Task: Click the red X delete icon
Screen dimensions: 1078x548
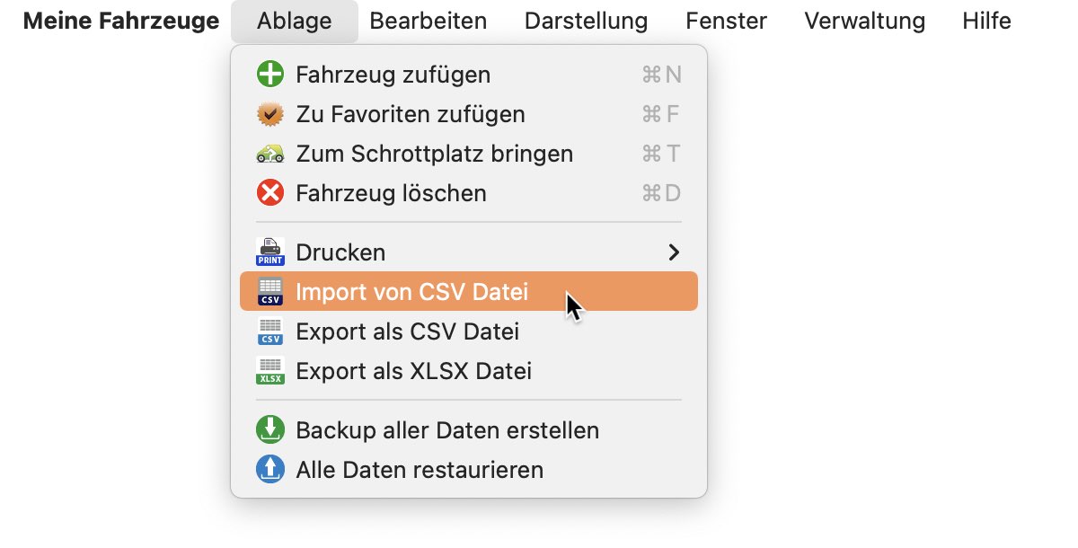Action: [270, 193]
